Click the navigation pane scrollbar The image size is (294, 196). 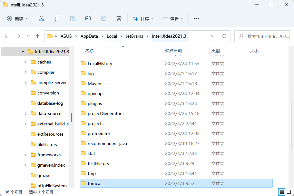tap(72, 117)
